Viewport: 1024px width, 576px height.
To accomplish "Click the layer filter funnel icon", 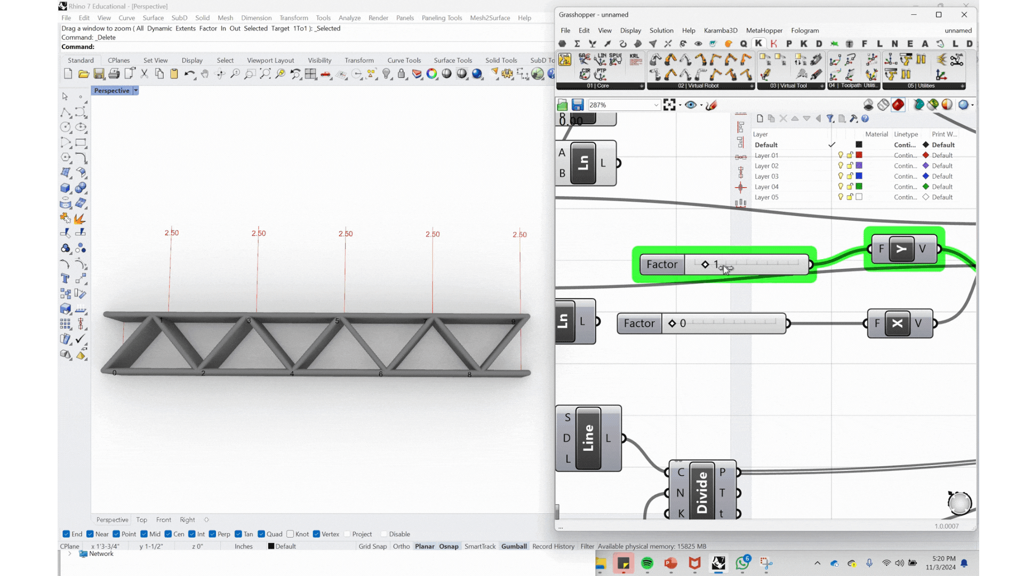I will [830, 119].
